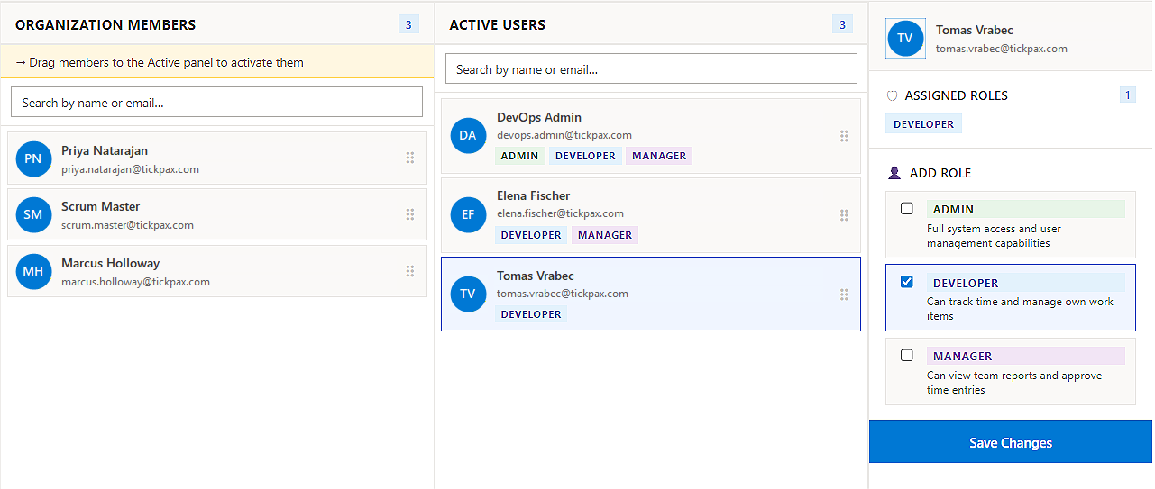Click the ADMIN label in Add Role
The image size is (1155, 489).
1026,209
